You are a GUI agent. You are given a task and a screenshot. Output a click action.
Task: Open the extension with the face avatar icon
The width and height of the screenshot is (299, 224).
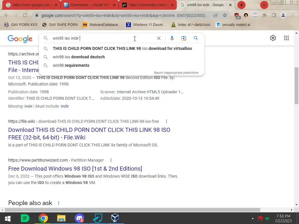246,15
